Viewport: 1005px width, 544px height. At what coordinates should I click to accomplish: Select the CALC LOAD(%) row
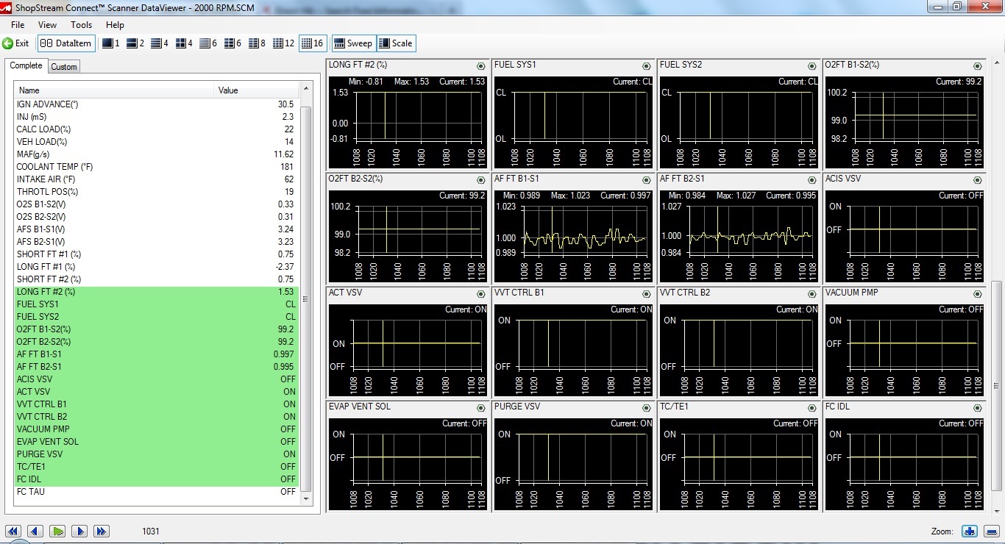pyautogui.click(x=157, y=129)
